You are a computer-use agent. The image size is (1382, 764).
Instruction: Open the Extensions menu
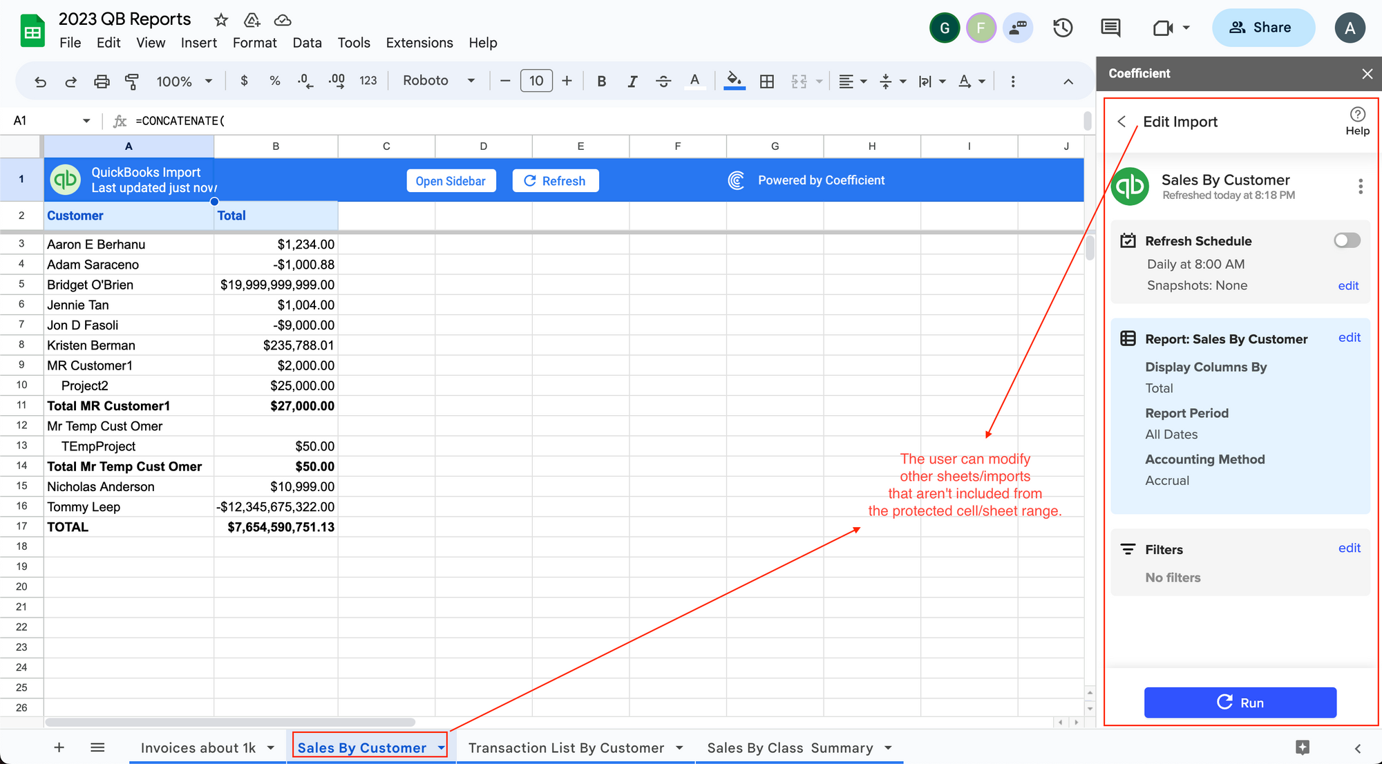[419, 43]
